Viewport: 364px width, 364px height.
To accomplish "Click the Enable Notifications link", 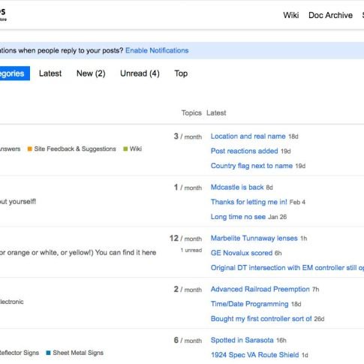I will [x=157, y=50].
